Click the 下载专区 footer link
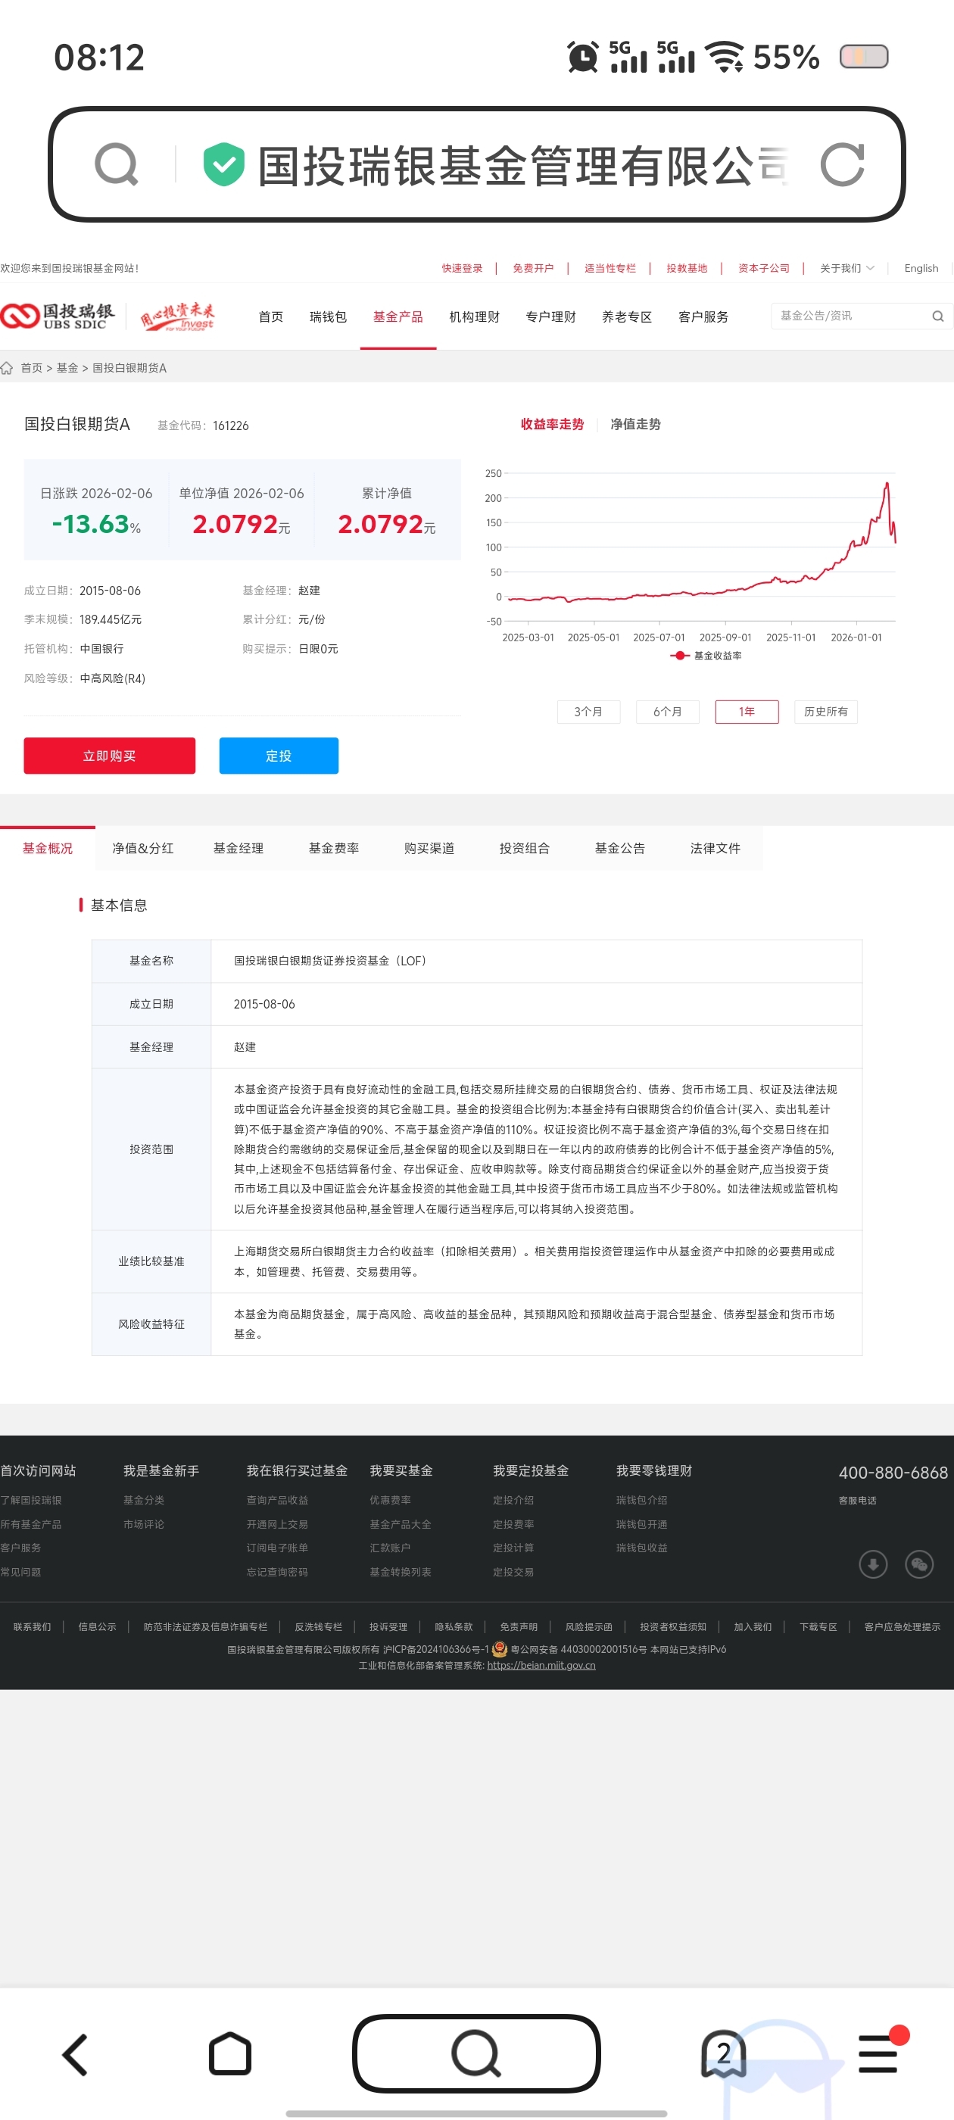Screen dimensions: 954x2120 818,1627
